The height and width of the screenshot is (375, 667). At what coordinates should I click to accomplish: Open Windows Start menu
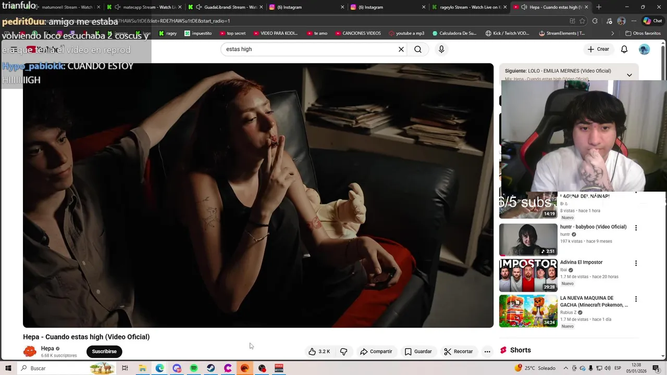[x=8, y=368]
